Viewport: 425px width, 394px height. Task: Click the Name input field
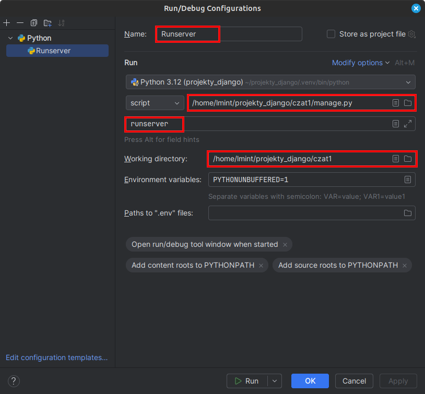[229, 34]
